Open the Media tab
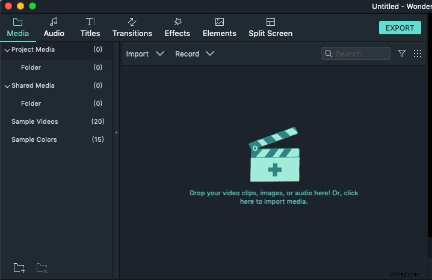This screenshot has height=280, width=432. coord(17,28)
